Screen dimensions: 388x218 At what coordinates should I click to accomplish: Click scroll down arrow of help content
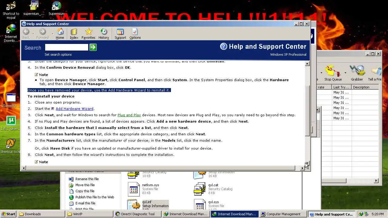point(307,163)
